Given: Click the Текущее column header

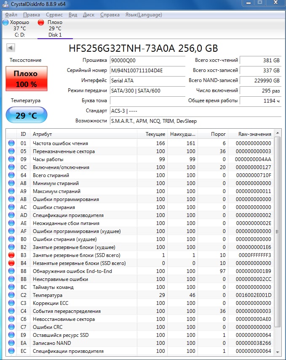Looking at the screenshot, I should pos(152,134).
